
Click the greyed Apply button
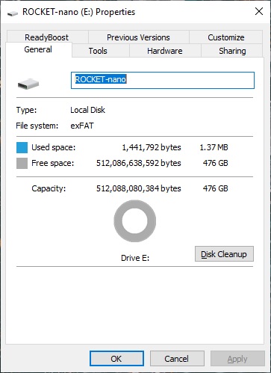(x=237, y=359)
